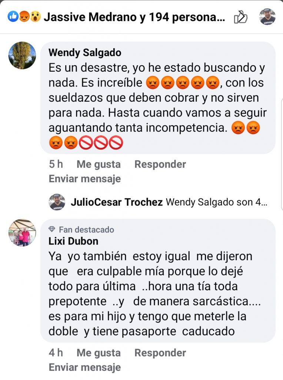Image resolution: width=283 pixels, height=380 pixels.
Task: Reply to Wendy Salgado's comment
Action: pos(160,164)
